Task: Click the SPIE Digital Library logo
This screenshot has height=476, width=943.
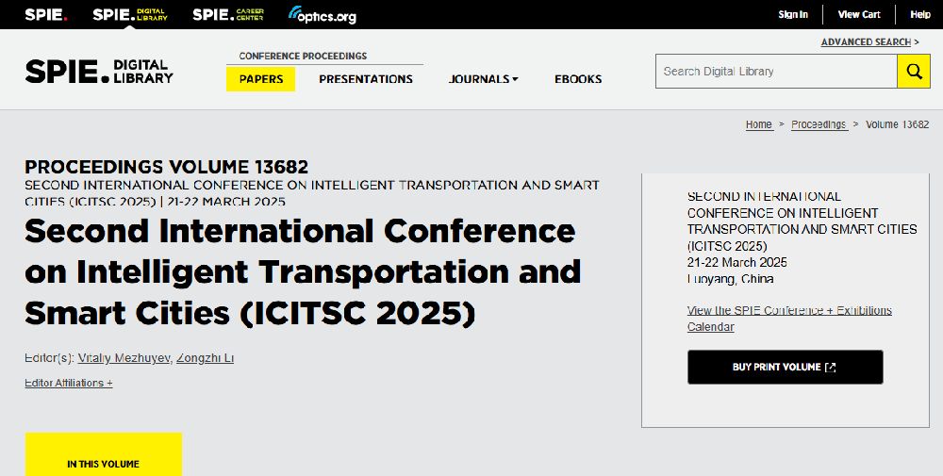Action: [99, 72]
